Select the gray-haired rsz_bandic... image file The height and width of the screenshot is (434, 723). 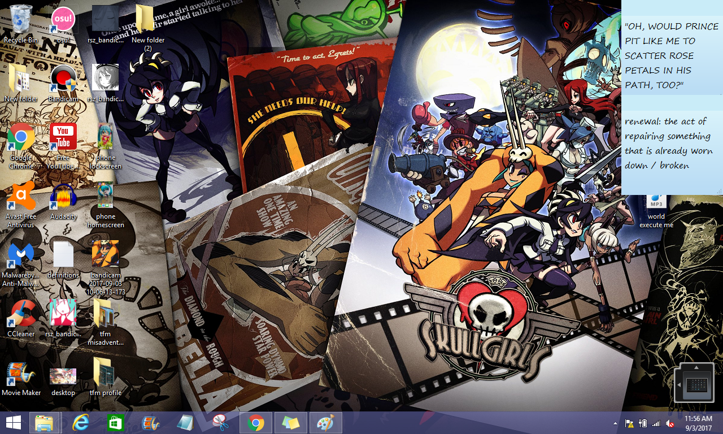tap(105, 83)
